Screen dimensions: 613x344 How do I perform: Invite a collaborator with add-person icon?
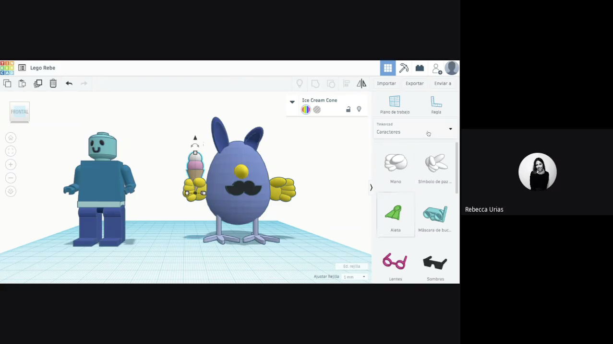437,69
